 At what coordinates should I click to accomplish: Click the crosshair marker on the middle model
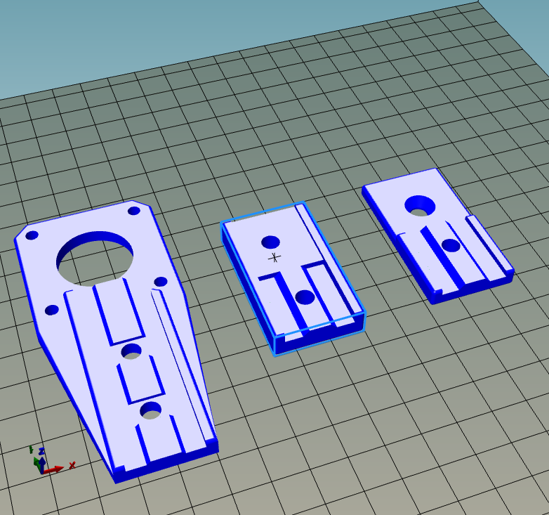(274, 258)
